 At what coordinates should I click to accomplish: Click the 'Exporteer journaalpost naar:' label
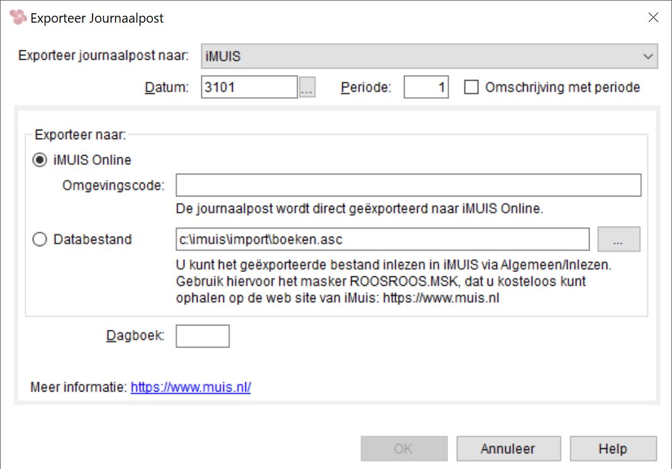(x=103, y=56)
